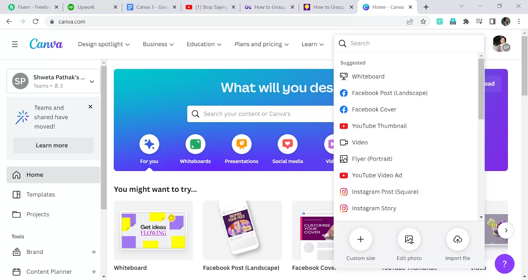Expand the Education menu

(x=204, y=44)
